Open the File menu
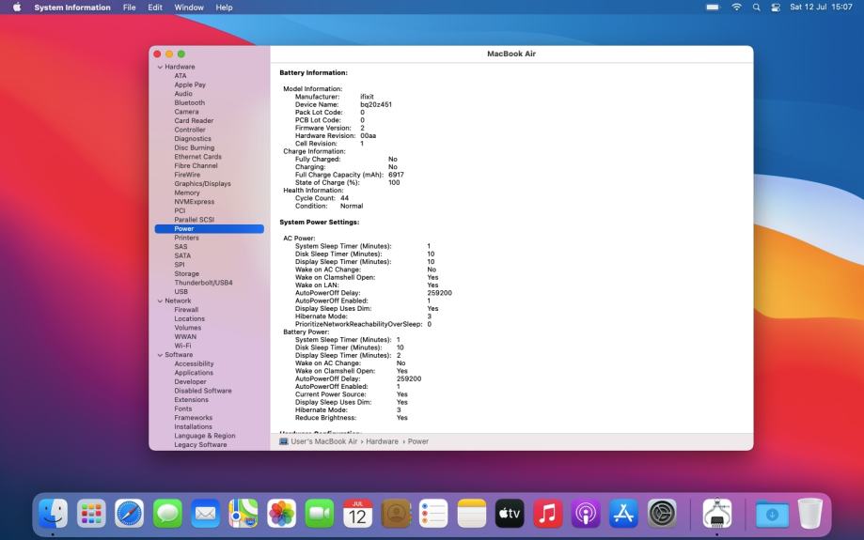Image resolution: width=864 pixels, height=540 pixels. coord(129,8)
